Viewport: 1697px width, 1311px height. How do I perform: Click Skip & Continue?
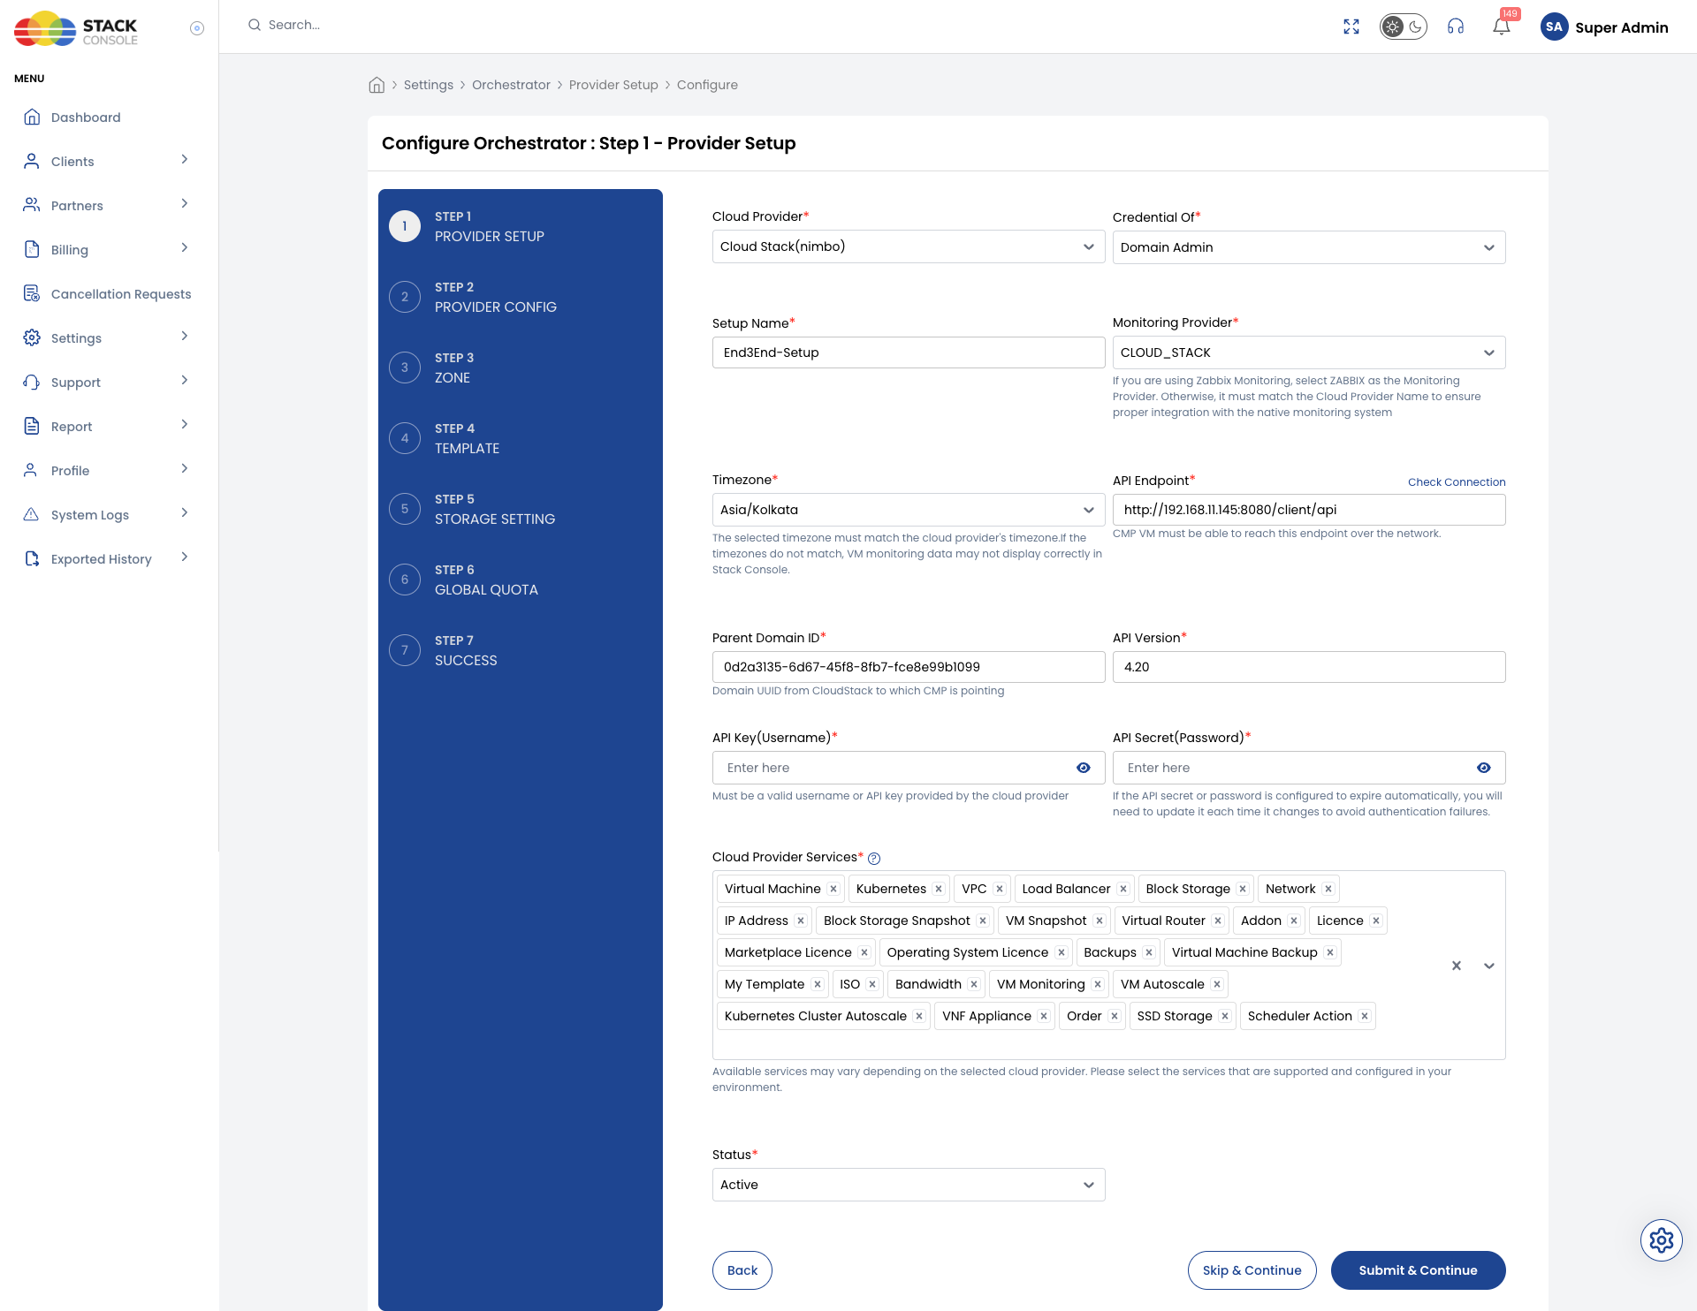[x=1252, y=1270]
